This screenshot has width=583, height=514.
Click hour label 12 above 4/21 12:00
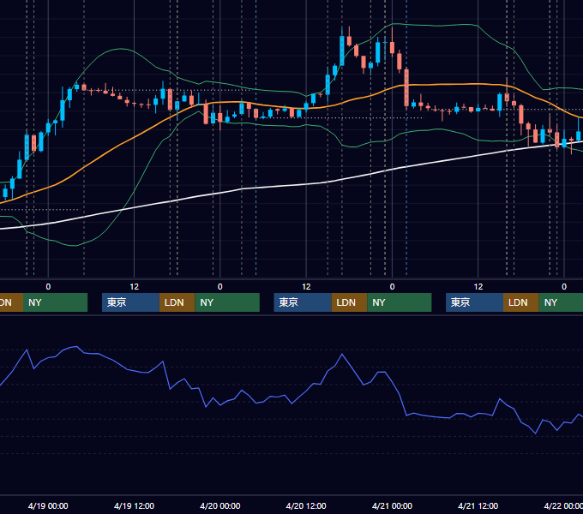[x=478, y=287]
